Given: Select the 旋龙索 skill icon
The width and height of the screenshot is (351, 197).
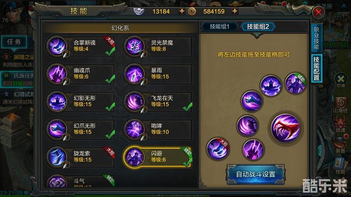Looking at the screenshot, I should coord(57,157).
